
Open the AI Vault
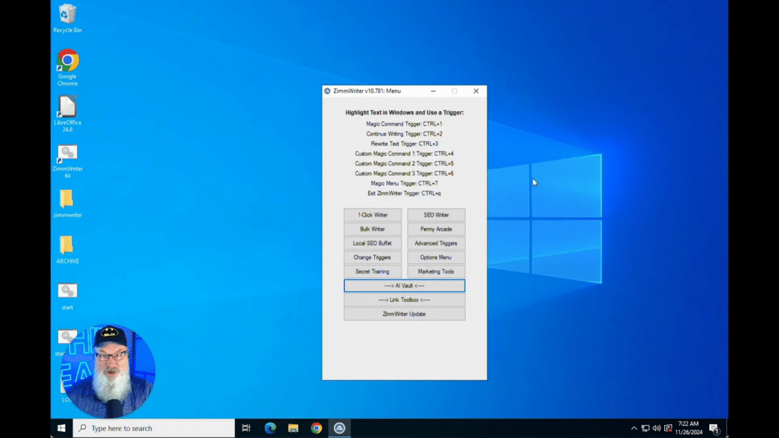click(x=405, y=286)
